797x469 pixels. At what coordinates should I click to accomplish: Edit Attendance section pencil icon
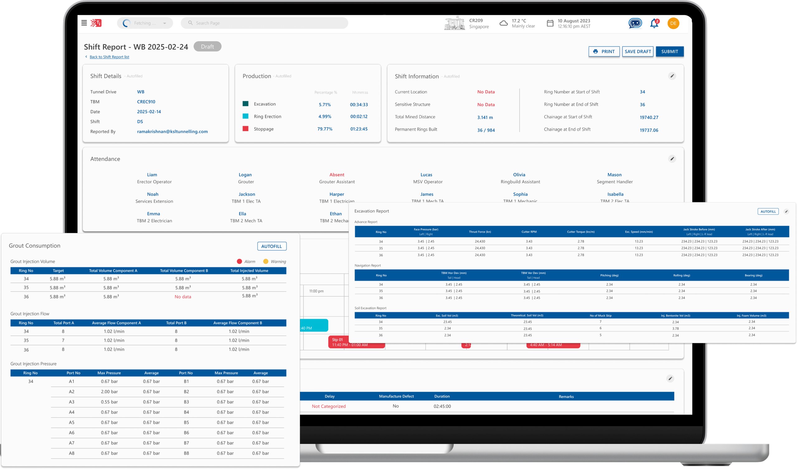[672, 159]
